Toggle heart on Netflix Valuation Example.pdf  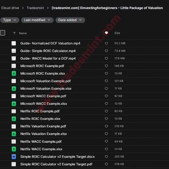pos(106,126)
